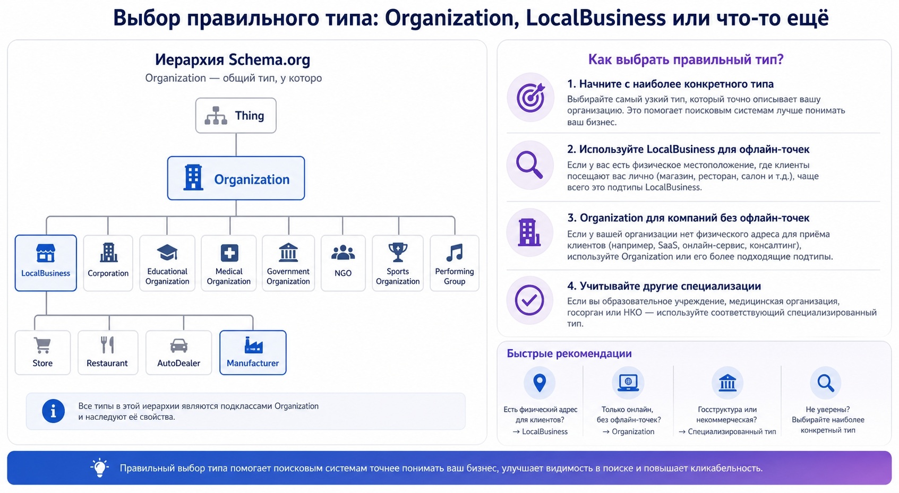Image resolution: width=899 pixels, height=493 pixels.
Task: Select the Restaurant label
Action: click(107, 364)
